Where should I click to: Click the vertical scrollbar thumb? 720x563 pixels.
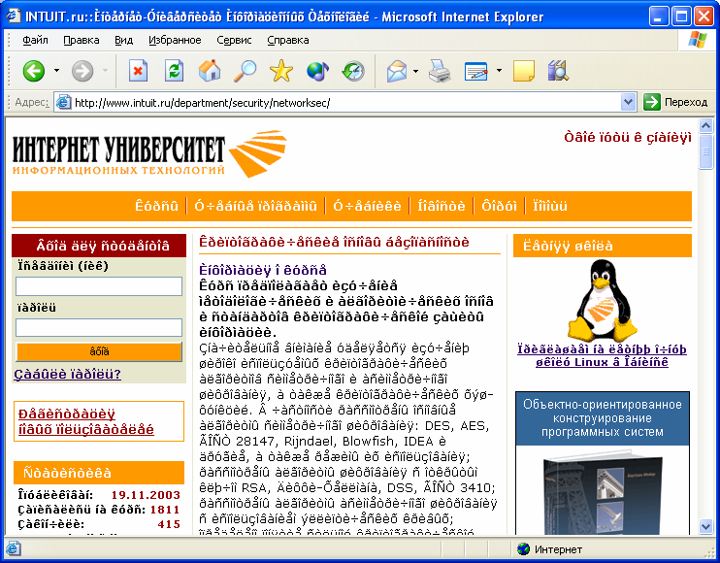click(705, 152)
